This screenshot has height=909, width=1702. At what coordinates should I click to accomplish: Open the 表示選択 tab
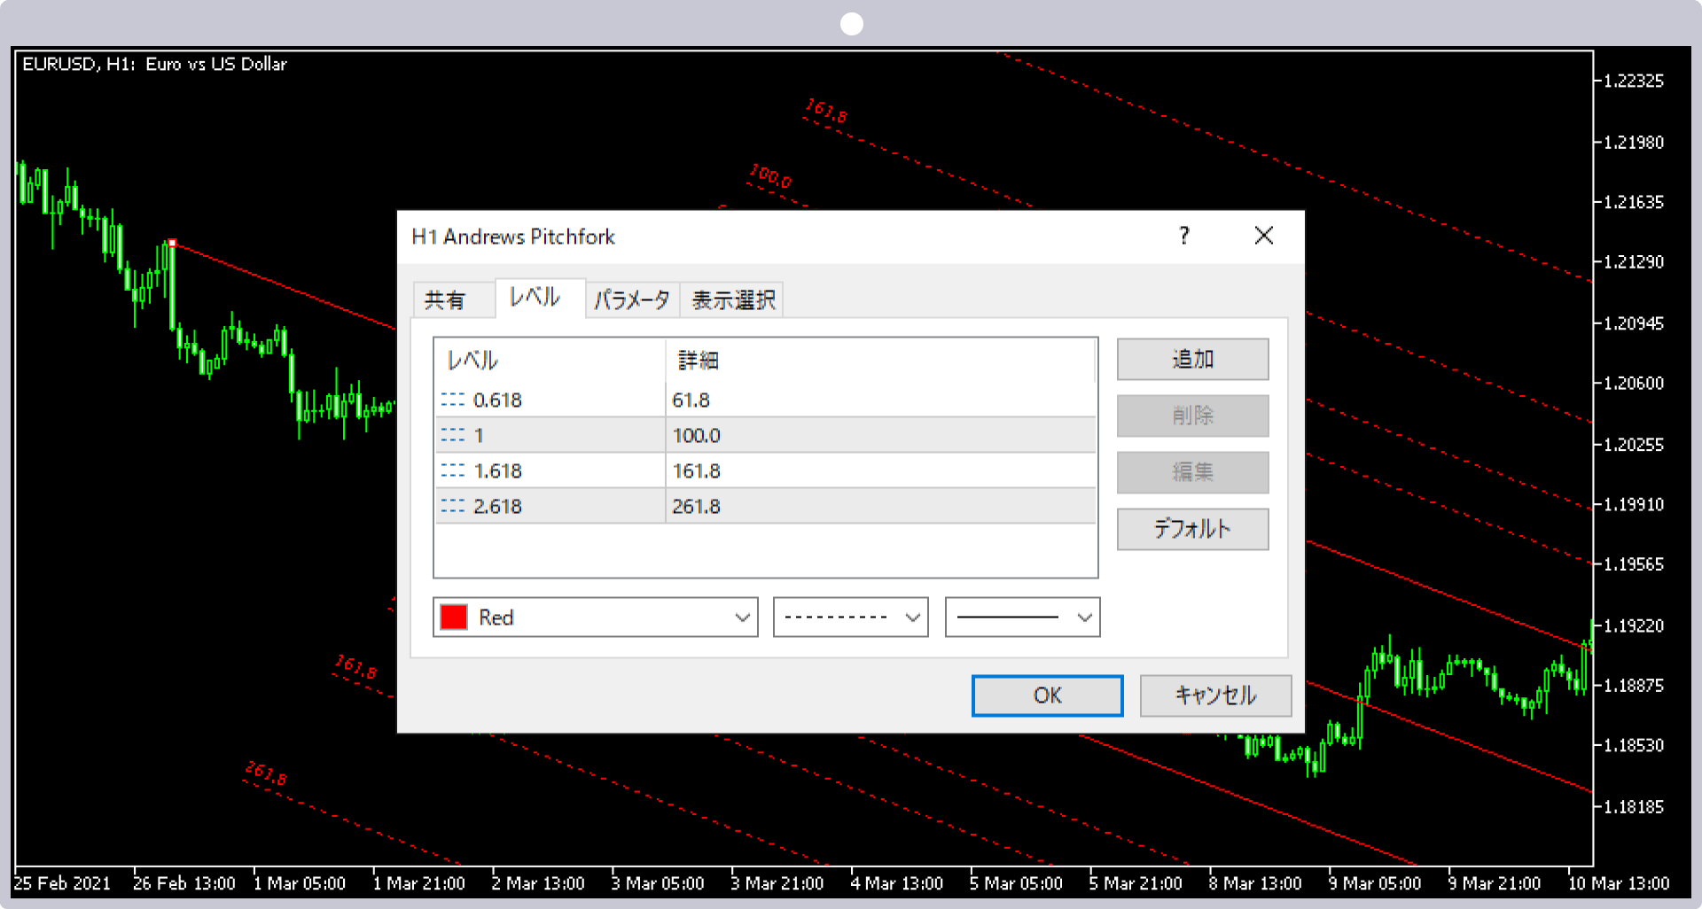pos(732,300)
